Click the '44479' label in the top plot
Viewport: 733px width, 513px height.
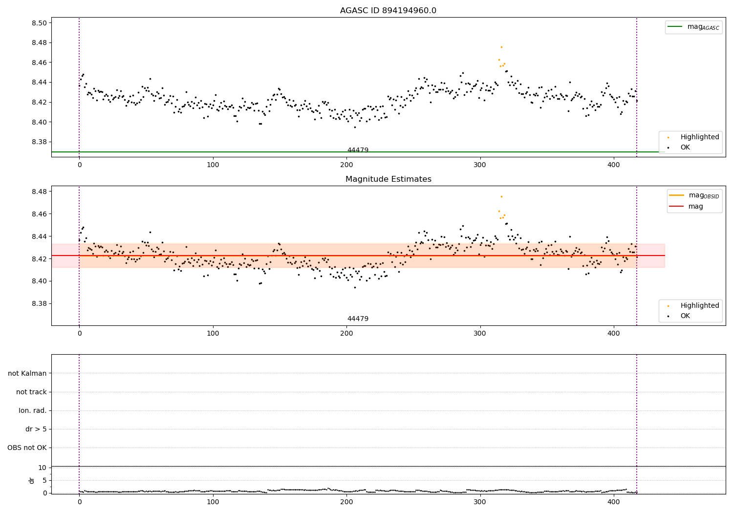pyautogui.click(x=358, y=150)
